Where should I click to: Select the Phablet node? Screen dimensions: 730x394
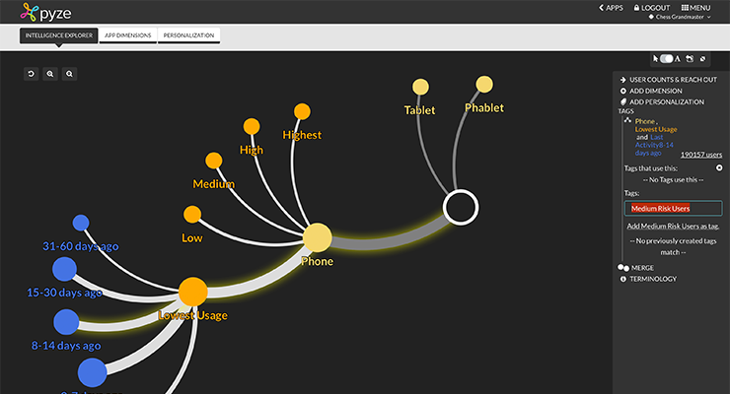pos(484,84)
